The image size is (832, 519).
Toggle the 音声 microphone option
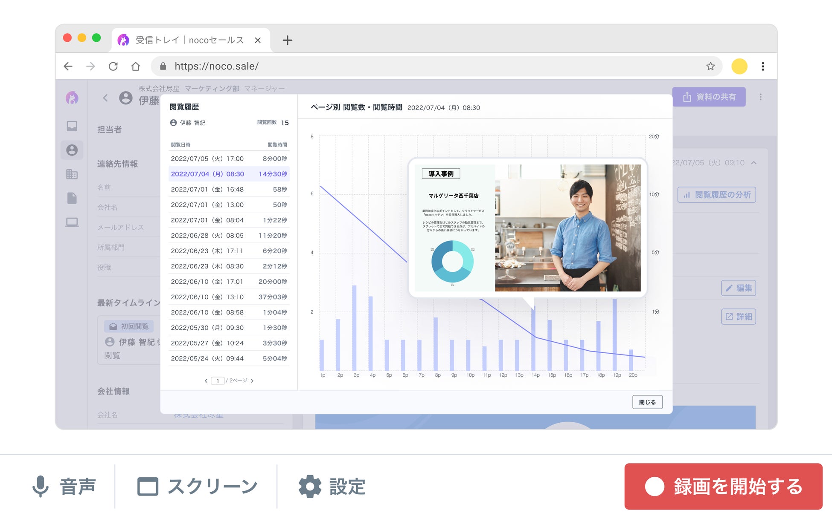click(64, 486)
